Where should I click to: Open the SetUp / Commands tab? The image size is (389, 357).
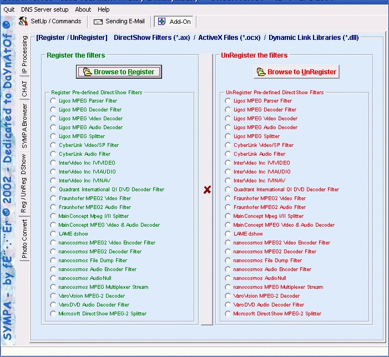pyautogui.click(x=50, y=21)
